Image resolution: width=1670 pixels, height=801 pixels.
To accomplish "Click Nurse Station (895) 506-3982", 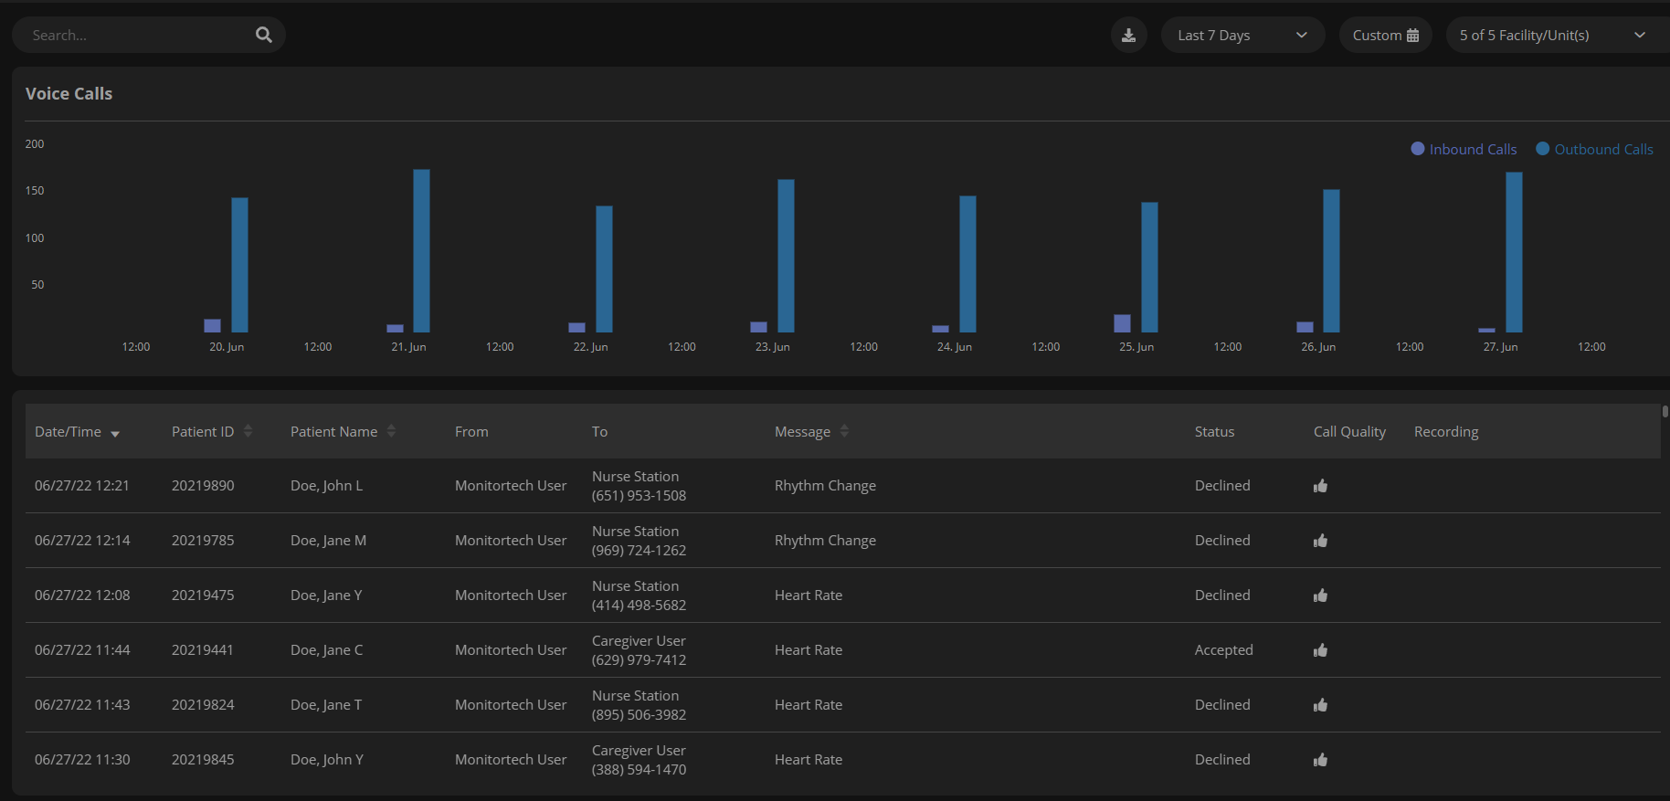I will 639,705.
